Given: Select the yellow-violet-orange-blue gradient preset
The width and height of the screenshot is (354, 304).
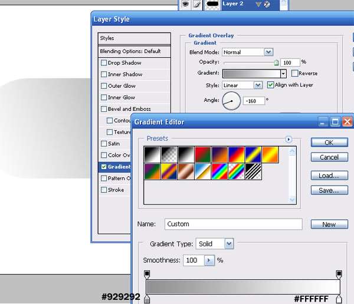Looking at the screenshot, I should pos(169,171).
